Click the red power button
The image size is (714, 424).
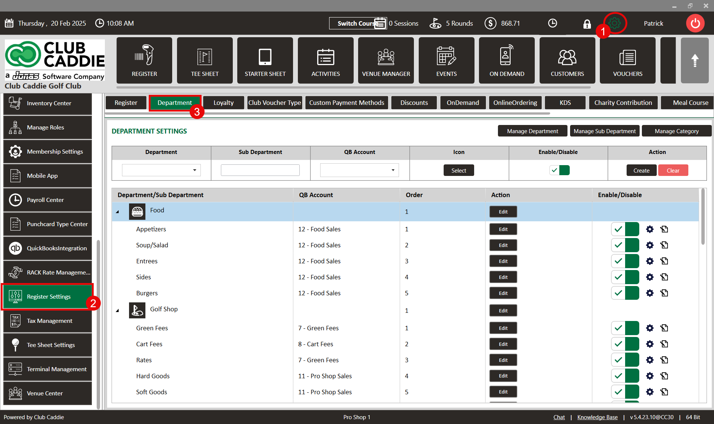695,23
